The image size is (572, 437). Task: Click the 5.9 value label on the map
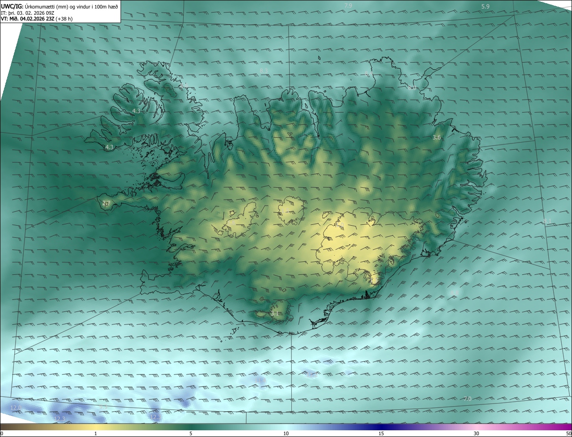tap(485, 6)
